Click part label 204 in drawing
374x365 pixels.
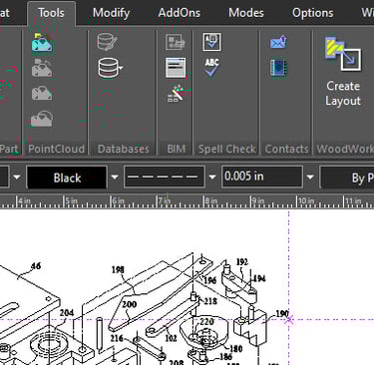click(x=67, y=313)
